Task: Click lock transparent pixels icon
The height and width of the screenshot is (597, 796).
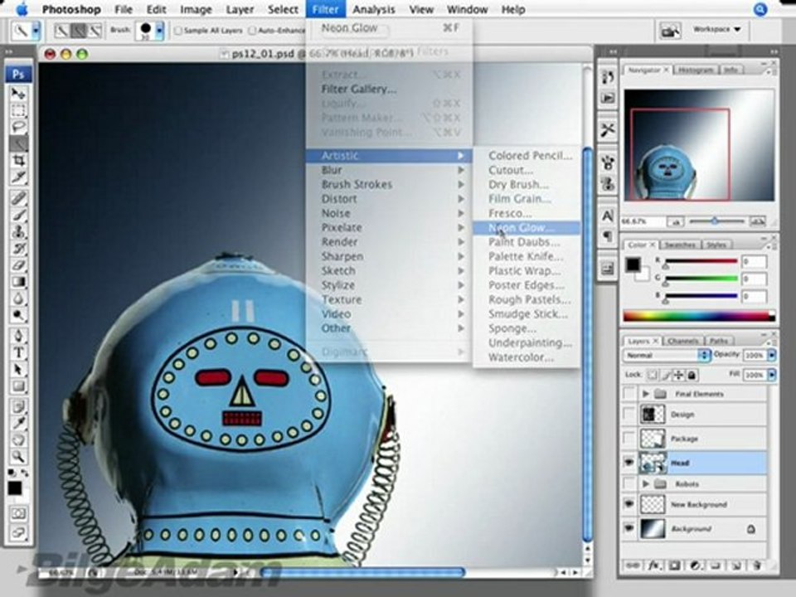Action: pyautogui.click(x=652, y=375)
